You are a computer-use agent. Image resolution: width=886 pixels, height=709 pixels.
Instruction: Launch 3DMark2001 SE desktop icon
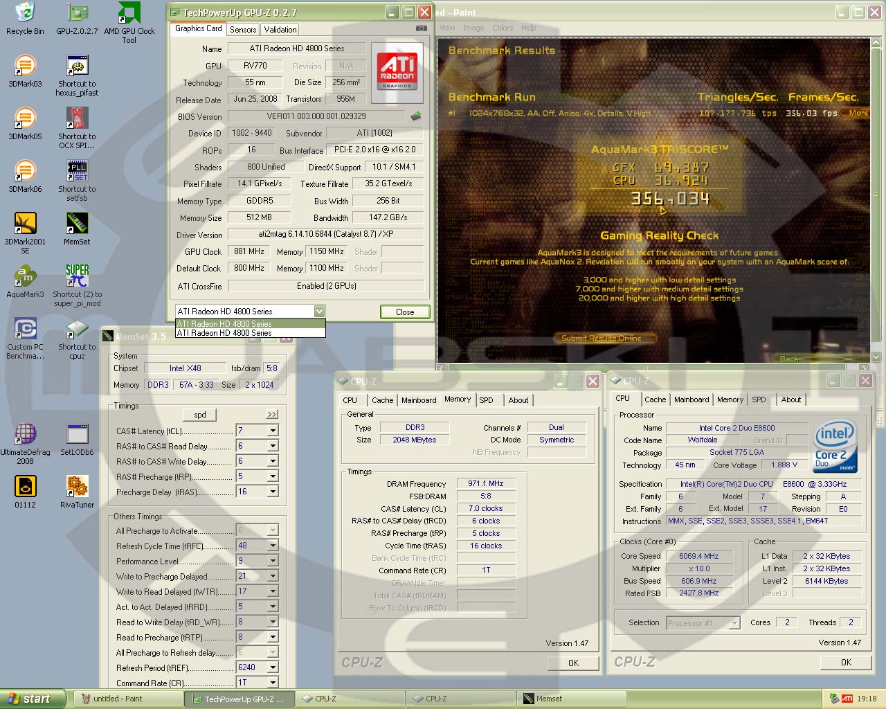pos(25,233)
